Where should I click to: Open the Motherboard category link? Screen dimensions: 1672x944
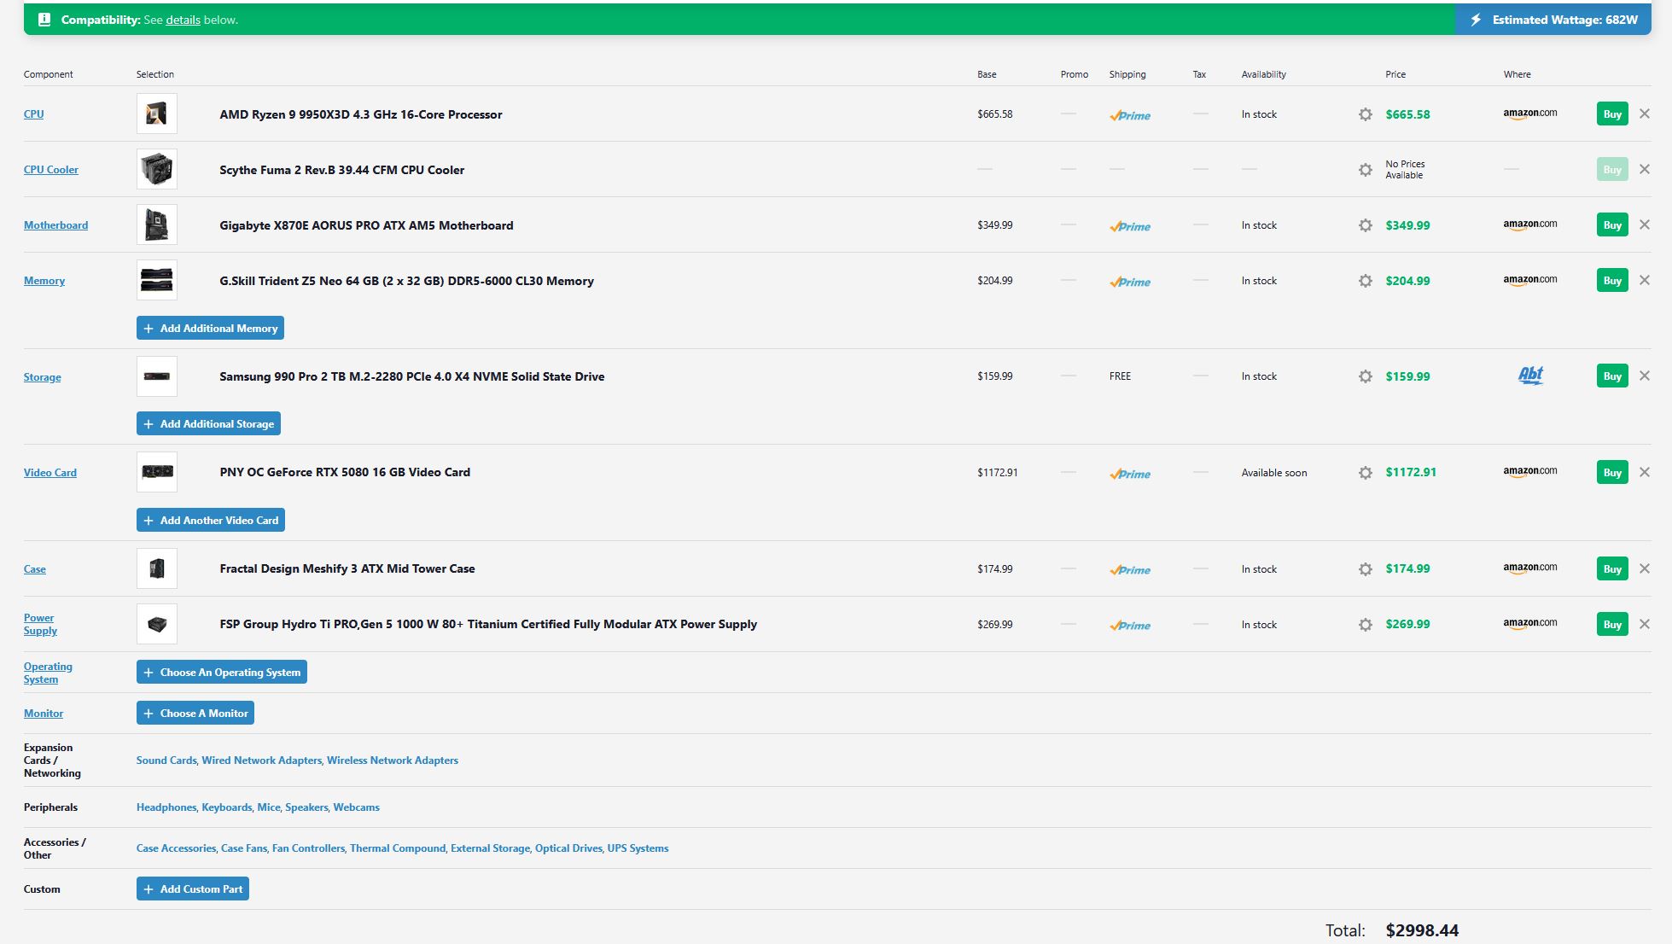click(x=55, y=224)
